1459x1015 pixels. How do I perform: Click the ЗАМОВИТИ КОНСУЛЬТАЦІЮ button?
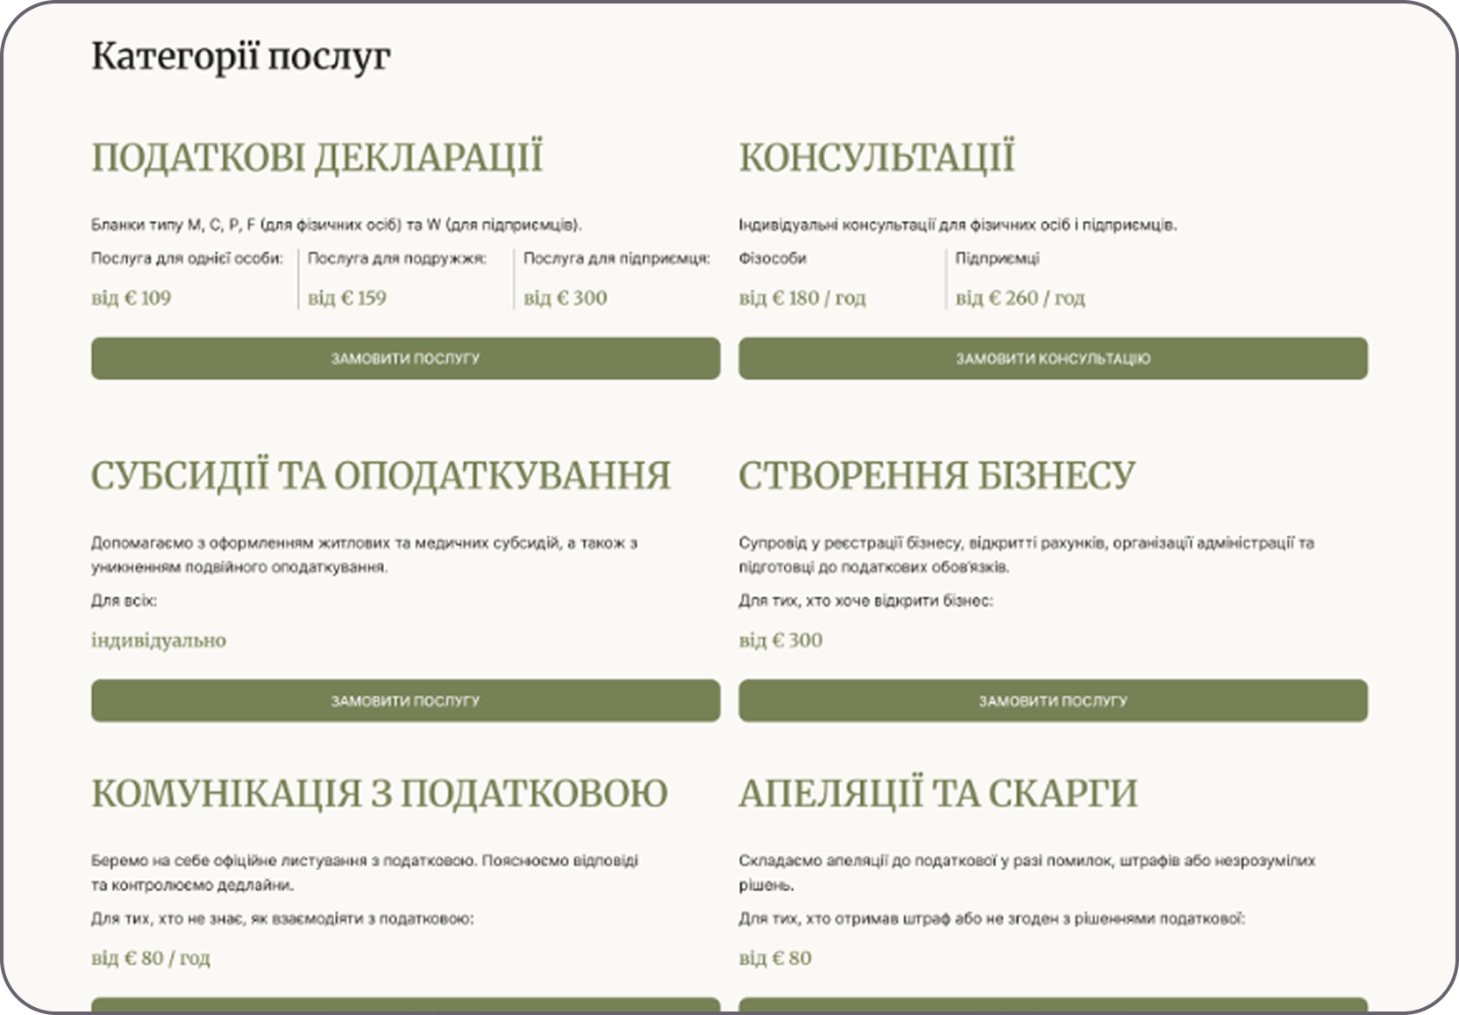[x=1052, y=358]
